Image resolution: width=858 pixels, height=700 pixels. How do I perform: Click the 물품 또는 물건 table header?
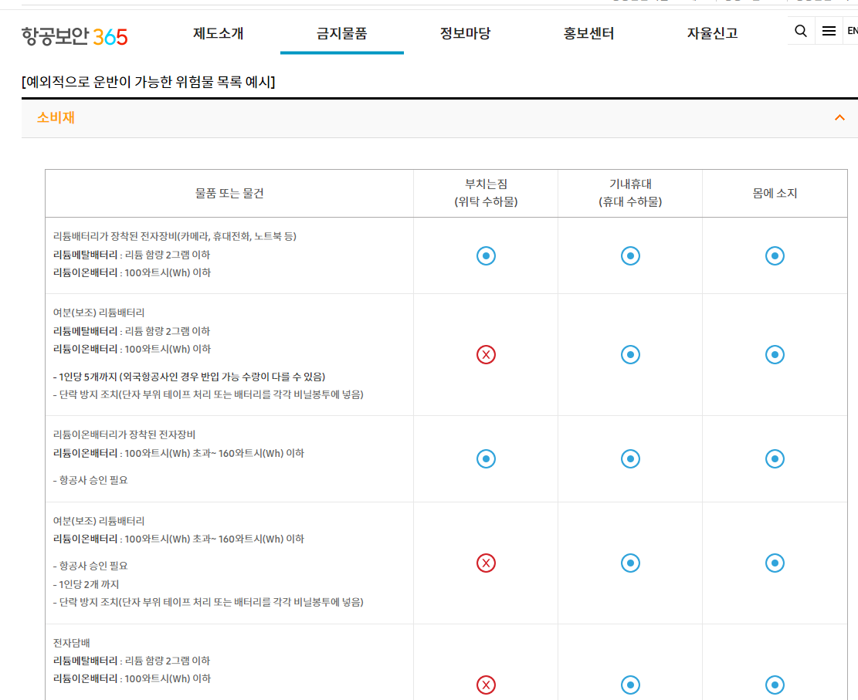229,193
